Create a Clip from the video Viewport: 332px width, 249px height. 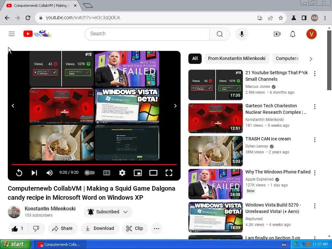[135, 228]
